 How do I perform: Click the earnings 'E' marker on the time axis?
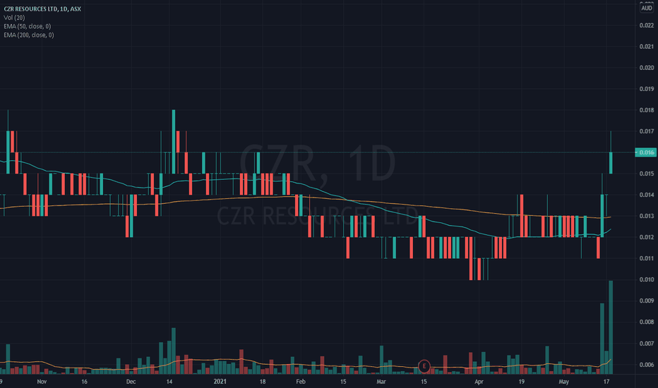click(424, 365)
